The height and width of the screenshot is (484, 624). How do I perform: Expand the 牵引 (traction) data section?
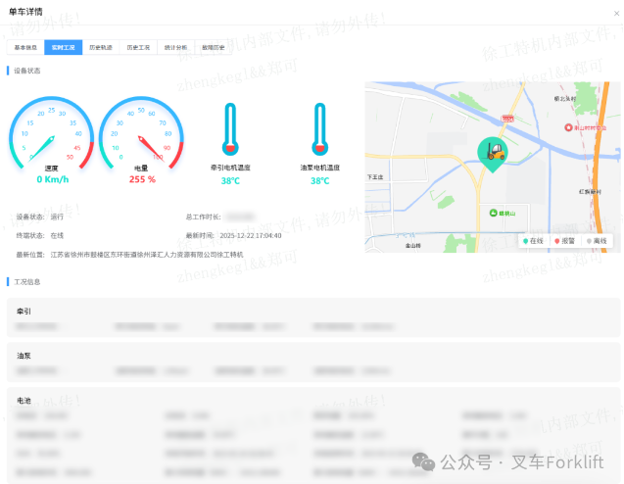(x=24, y=311)
